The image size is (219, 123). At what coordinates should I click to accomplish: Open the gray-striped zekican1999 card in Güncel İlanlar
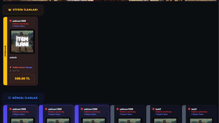(128, 114)
